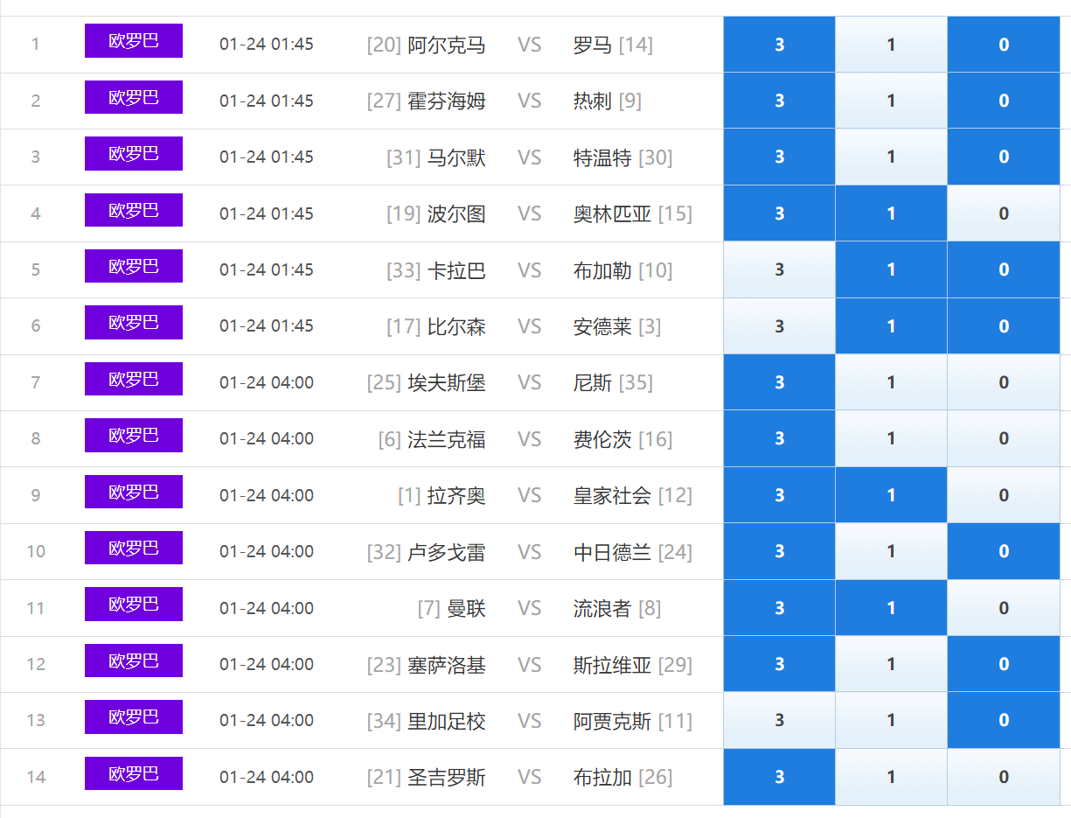The width and height of the screenshot is (1071, 818).
Task: Toggle 3 for 埃夫斯堡 vs 尼斯
Action: tap(779, 382)
